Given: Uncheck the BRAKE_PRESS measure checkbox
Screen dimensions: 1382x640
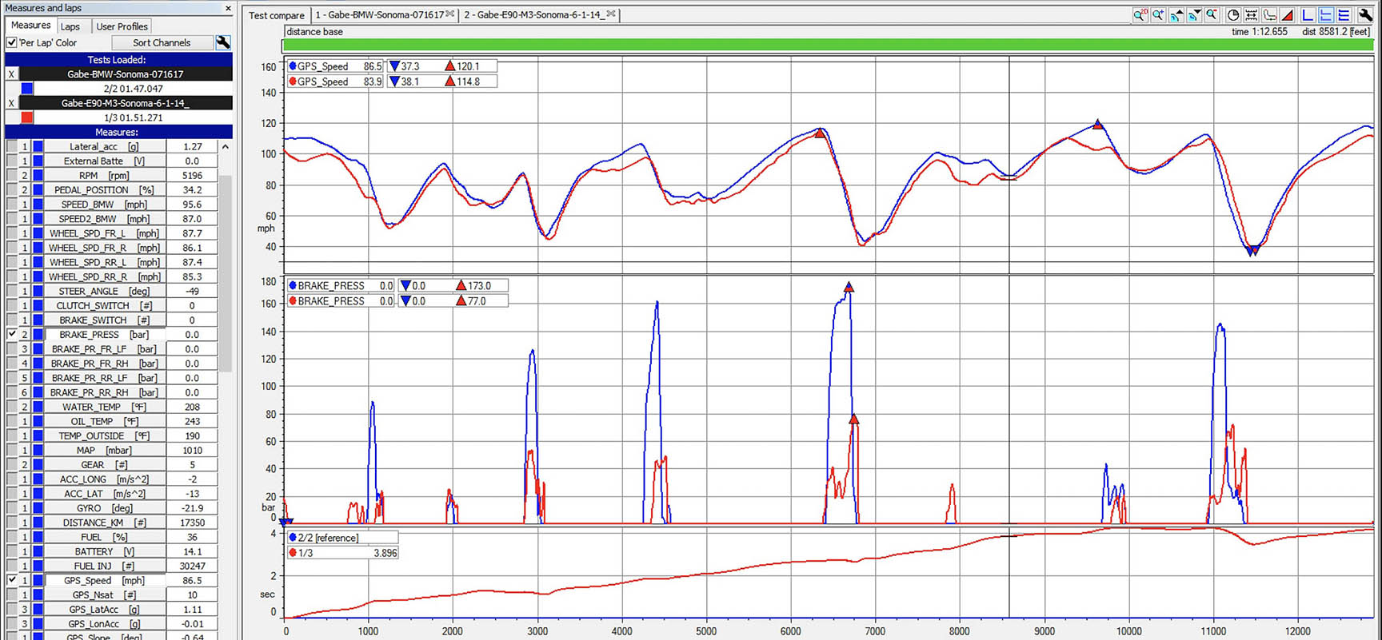Looking at the screenshot, I should click(12, 334).
